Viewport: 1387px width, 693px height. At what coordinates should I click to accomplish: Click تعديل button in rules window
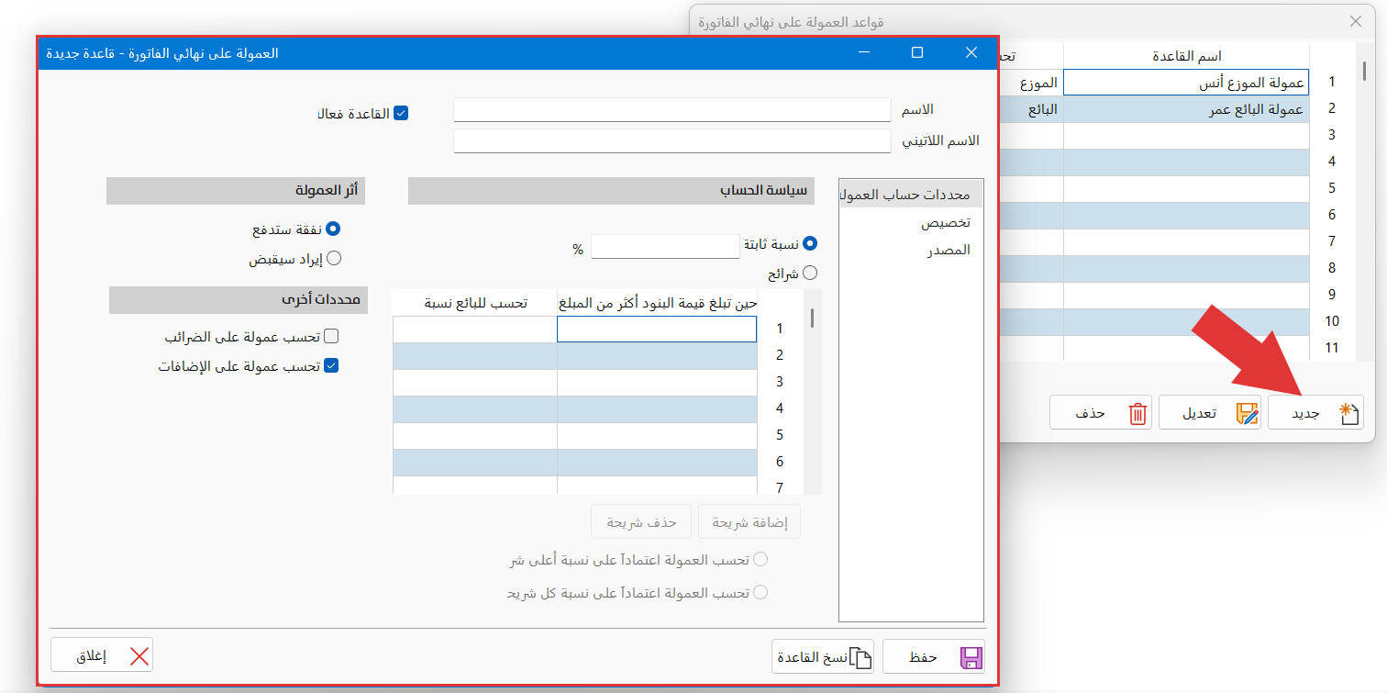[x=1210, y=413]
